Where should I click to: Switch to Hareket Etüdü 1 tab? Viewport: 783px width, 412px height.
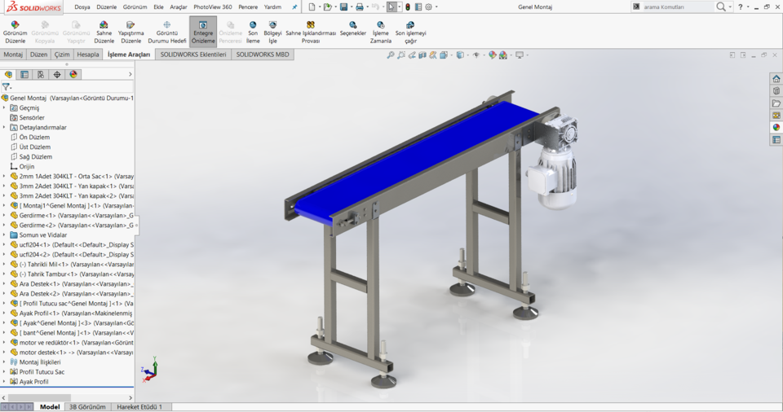(139, 406)
